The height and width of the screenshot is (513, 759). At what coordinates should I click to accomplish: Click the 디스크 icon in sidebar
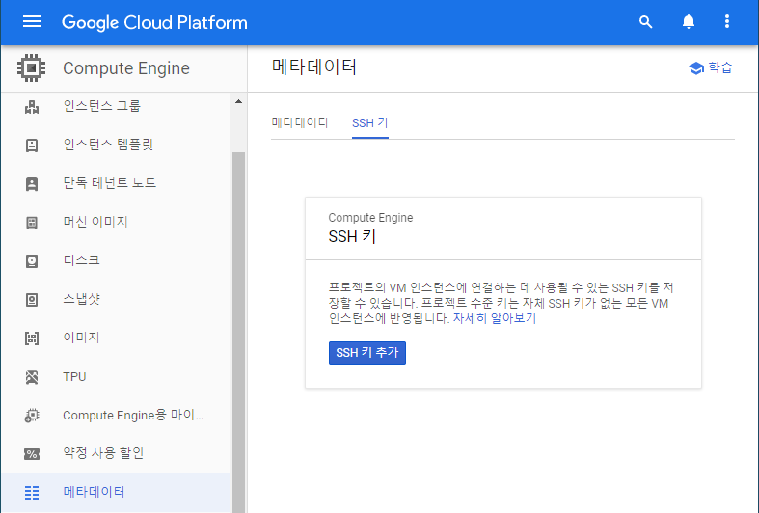pyautogui.click(x=32, y=261)
